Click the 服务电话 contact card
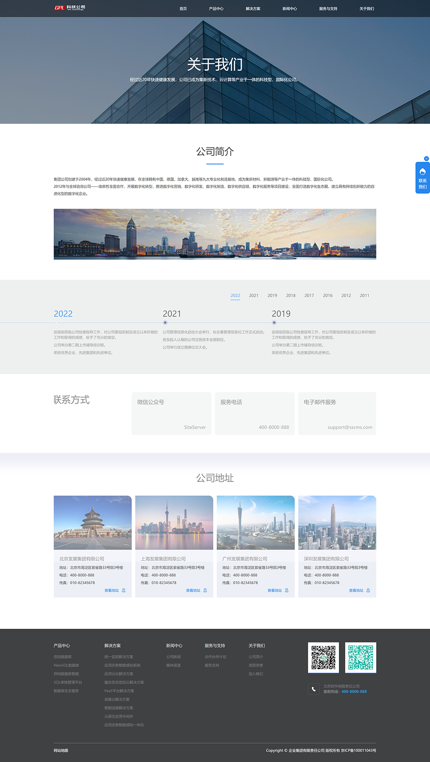 254,414
